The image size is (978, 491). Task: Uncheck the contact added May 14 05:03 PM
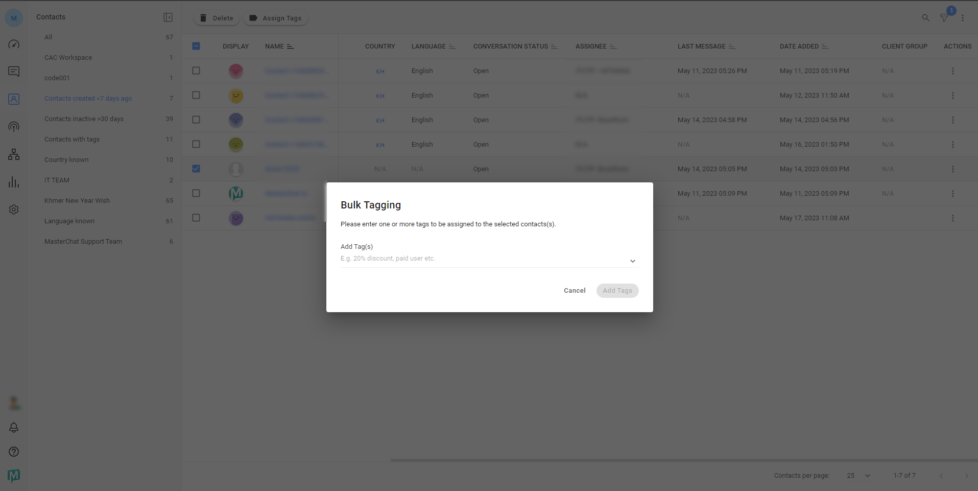pos(196,169)
